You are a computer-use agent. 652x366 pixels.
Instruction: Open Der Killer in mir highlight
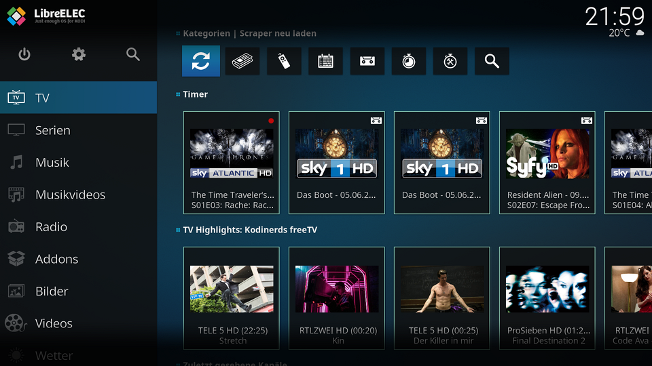[442, 298]
